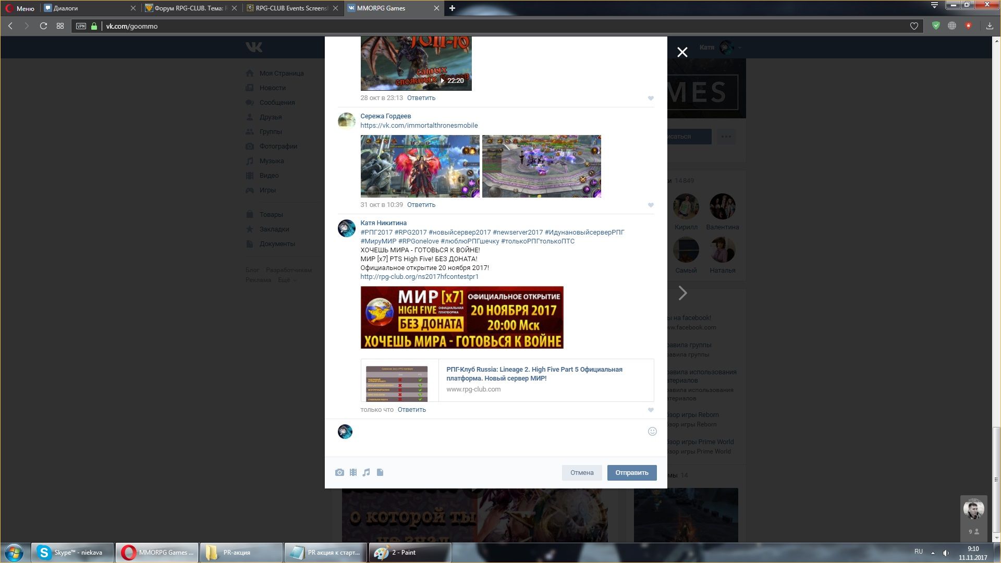Screen dimensions: 1001x563
Task: Open the Opera Меню button
Action: tap(20, 8)
